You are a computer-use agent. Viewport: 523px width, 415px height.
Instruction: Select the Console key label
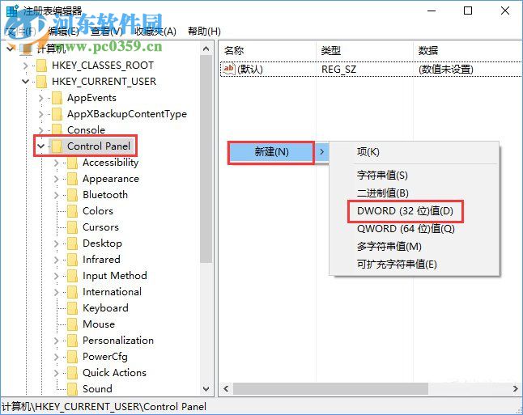[x=86, y=130]
